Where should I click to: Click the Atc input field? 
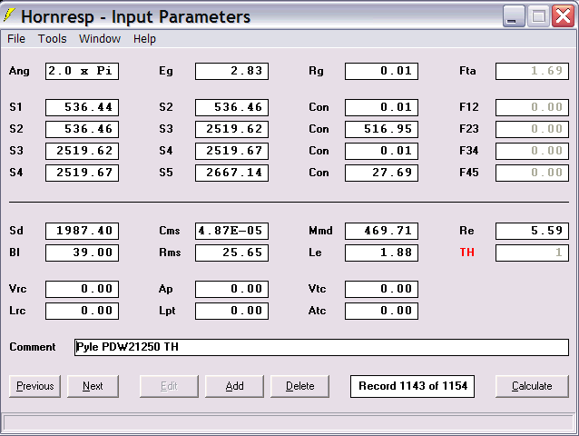[381, 311]
